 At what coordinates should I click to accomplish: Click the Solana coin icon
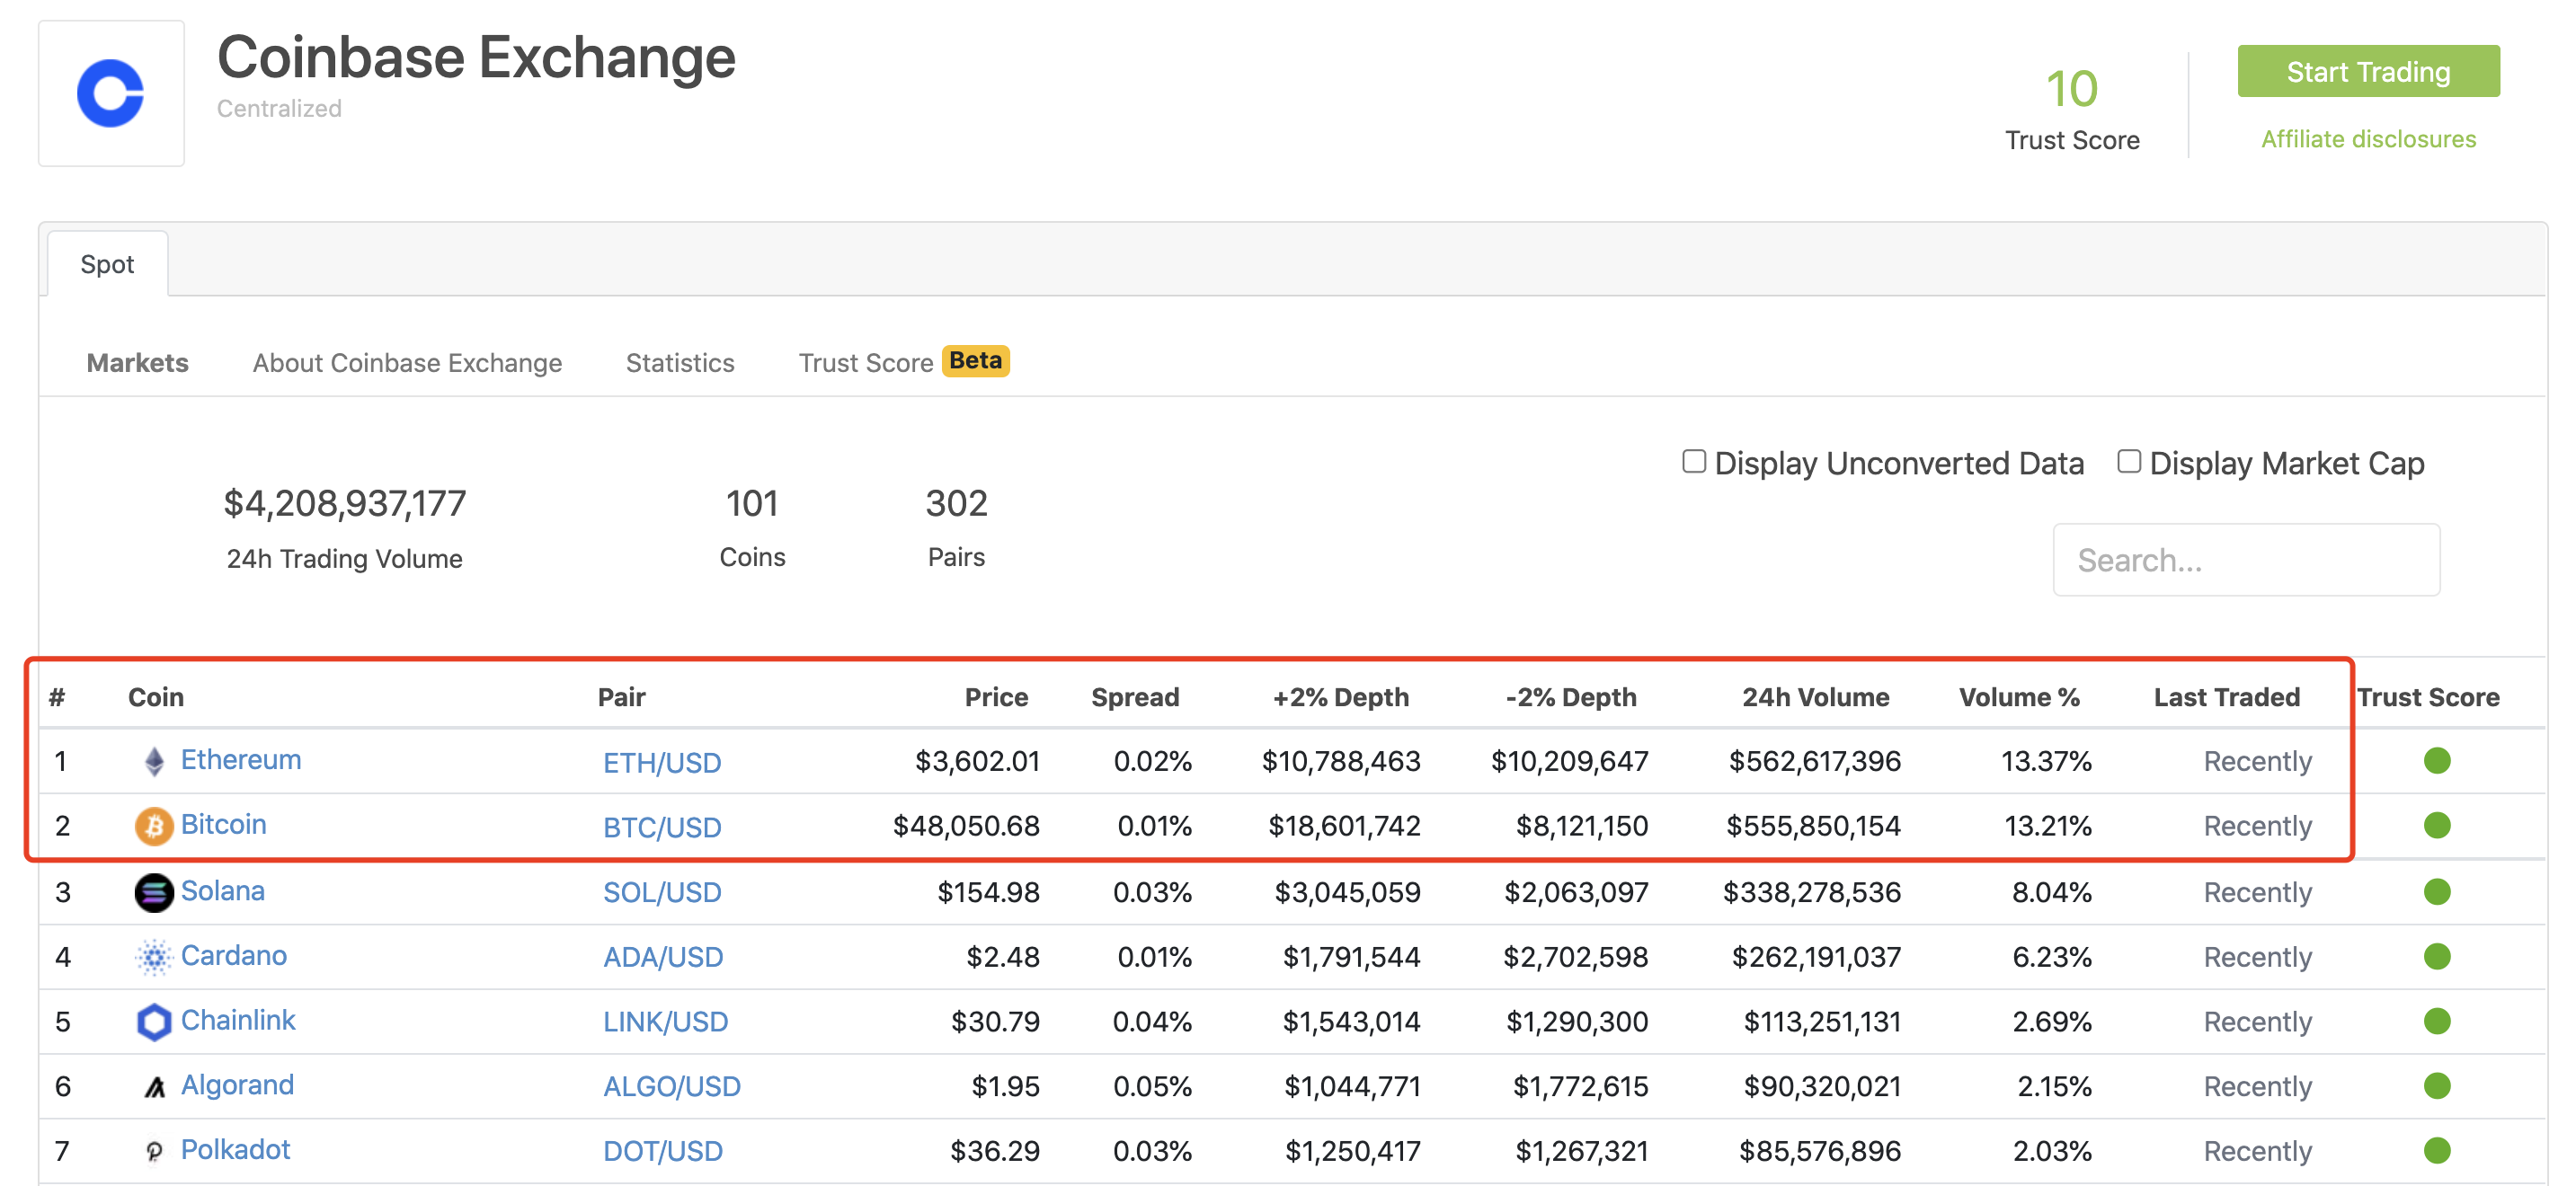154,892
